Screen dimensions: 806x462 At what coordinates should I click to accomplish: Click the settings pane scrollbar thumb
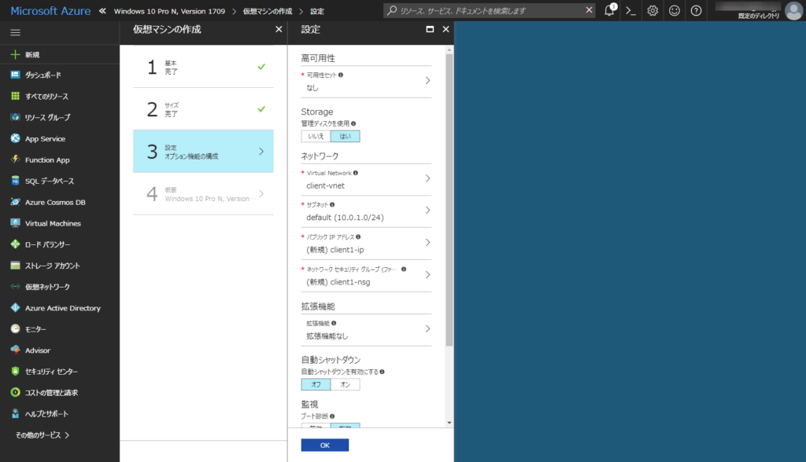tap(449, 200)
